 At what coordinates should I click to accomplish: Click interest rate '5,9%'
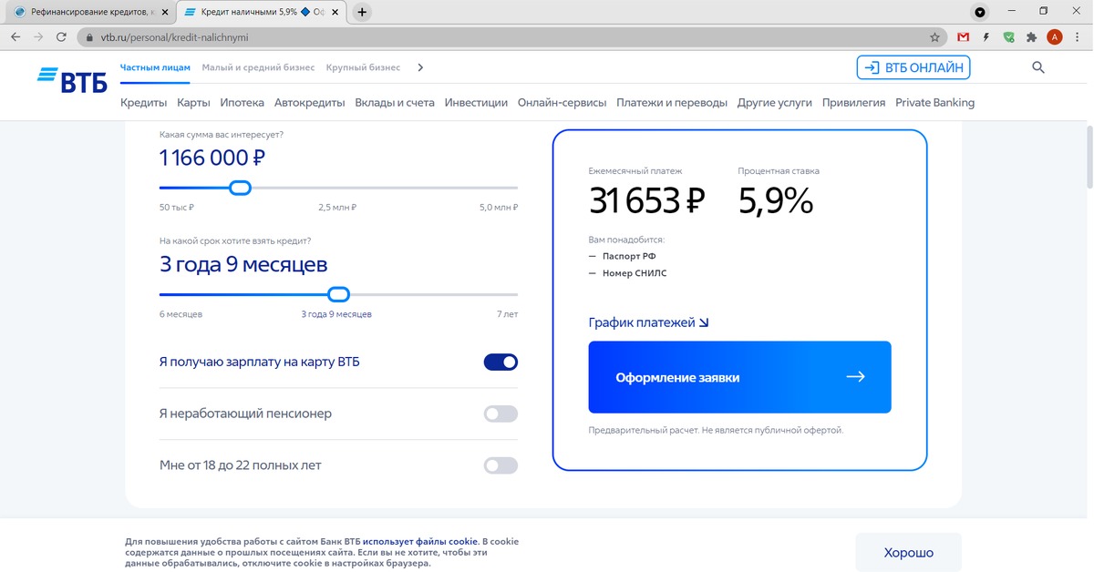[x=775, y=200]
